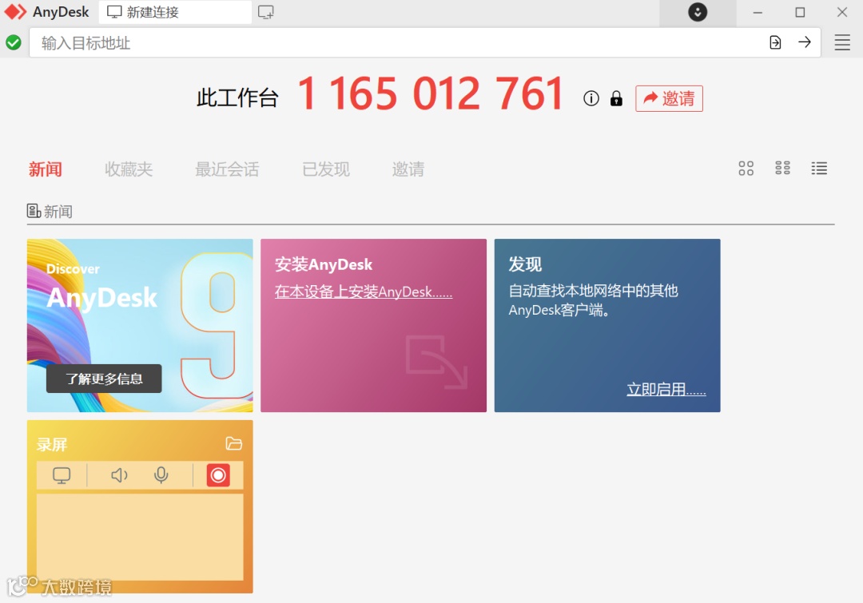Toggle microphone in screen recording

point(161,474)
